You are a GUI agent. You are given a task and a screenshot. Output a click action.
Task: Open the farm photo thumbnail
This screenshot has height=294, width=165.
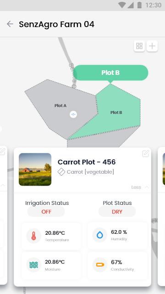coord(35,170)
